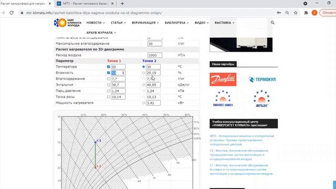Select the Энтальпия radio button for Точка 2
The width and height of the screenshot is (336, 189).
(143, 85)
